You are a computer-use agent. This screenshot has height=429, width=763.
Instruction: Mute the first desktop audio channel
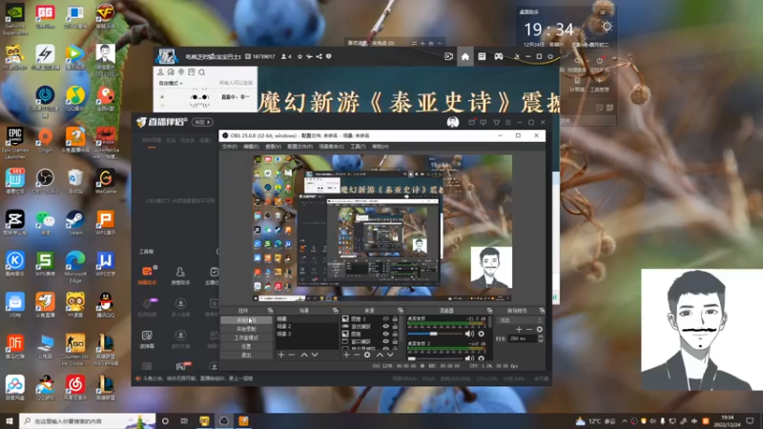pyautogui.click(x=469, y=335)
